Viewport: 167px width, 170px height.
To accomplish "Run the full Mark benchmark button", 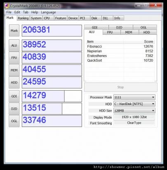I will 14,31.
